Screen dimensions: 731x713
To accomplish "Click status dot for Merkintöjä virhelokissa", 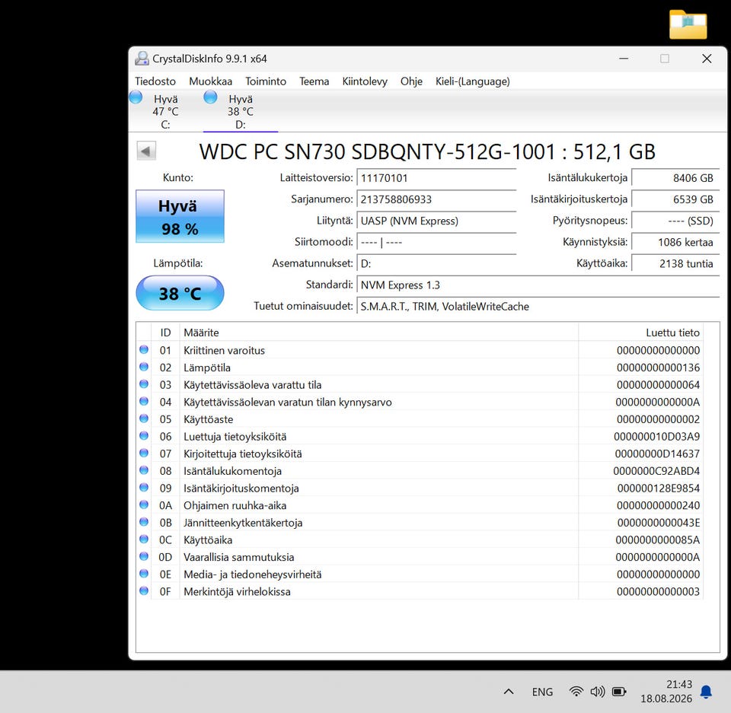I will [x=144, y=591].
